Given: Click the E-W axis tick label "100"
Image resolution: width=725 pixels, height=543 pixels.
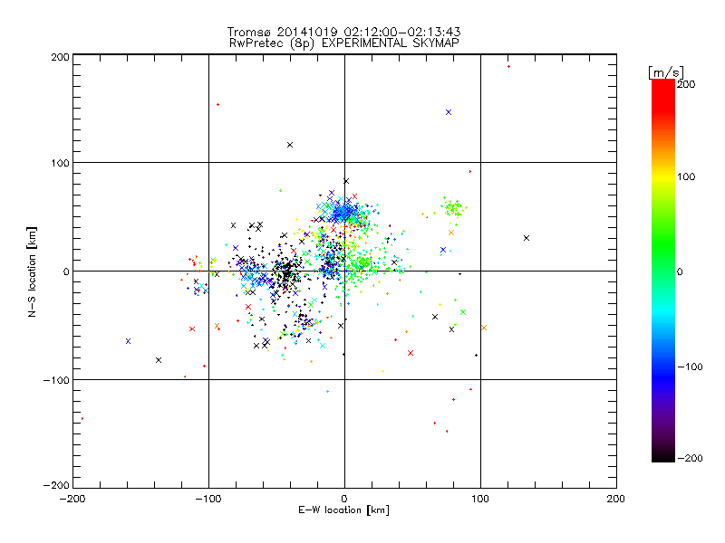Looking at the screenshot, I should 480,499.
